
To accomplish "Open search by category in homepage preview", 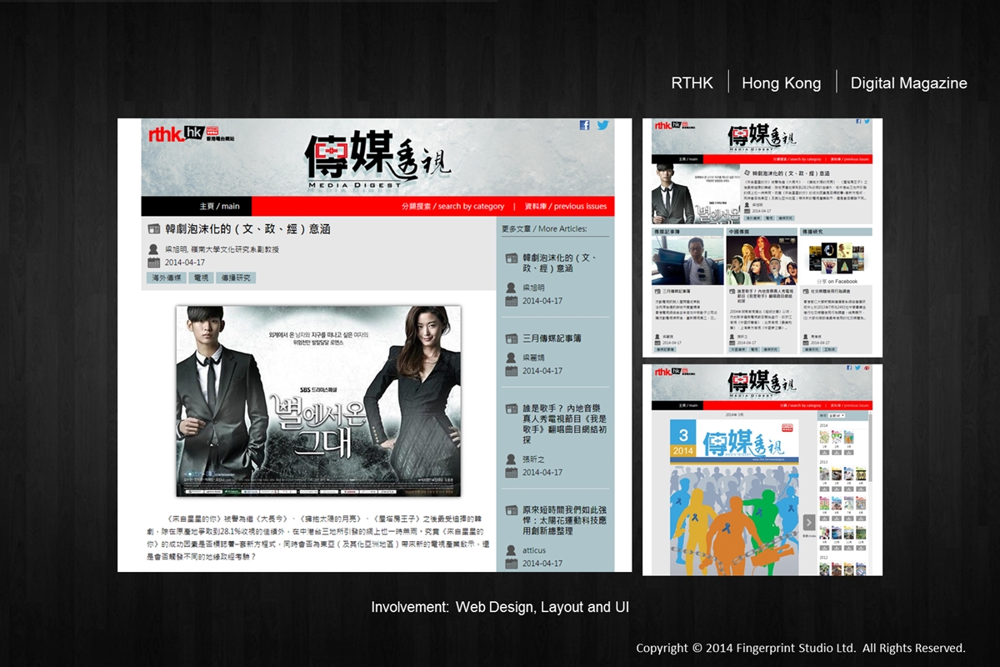I will pyautogui.click(x=797, y=158).
